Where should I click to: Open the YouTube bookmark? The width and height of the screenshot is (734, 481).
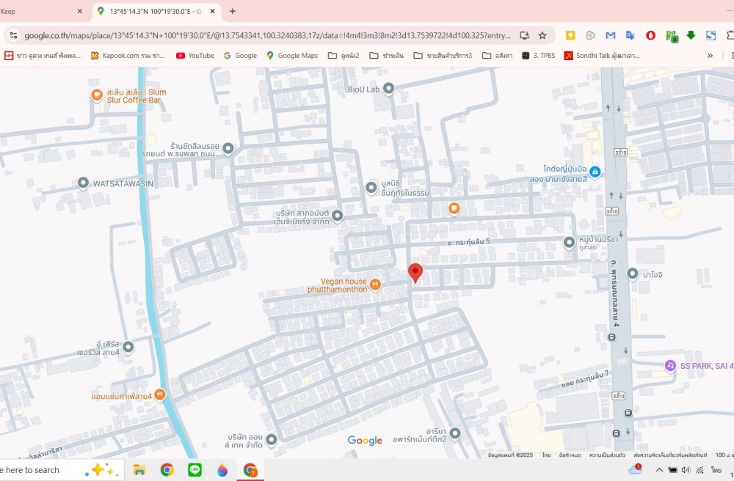(x=195, y=56)
